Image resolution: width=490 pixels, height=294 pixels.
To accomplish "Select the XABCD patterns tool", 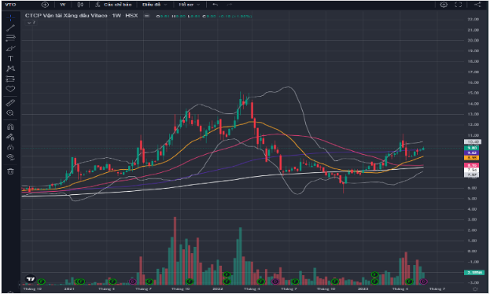I will click(11, 68).
